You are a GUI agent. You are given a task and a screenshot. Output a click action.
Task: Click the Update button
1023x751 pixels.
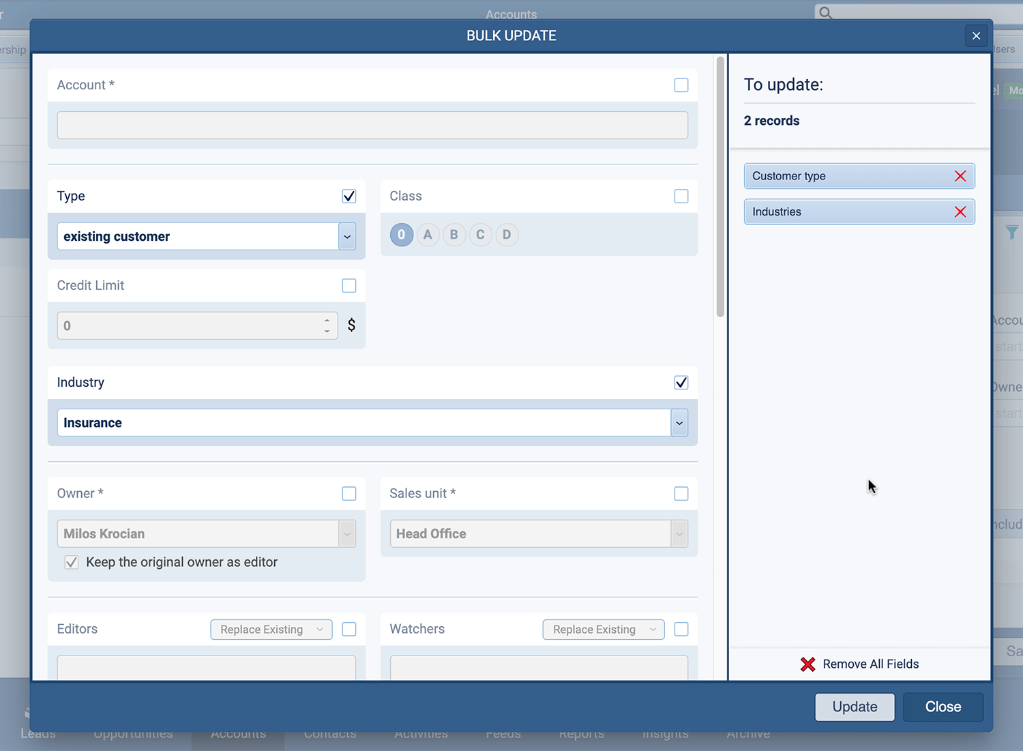pos(854,707)
